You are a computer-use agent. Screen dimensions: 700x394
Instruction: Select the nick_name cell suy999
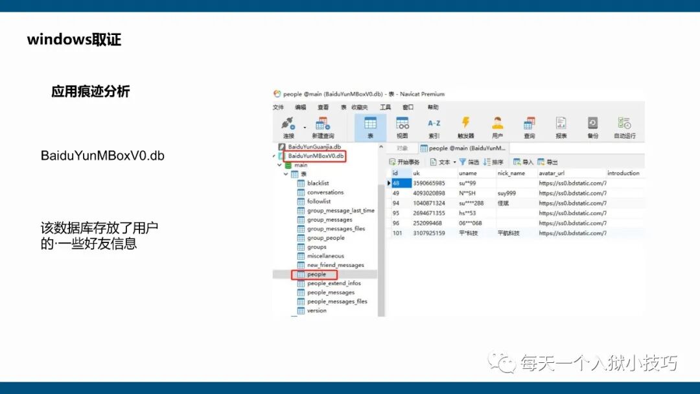pos(517,193)
